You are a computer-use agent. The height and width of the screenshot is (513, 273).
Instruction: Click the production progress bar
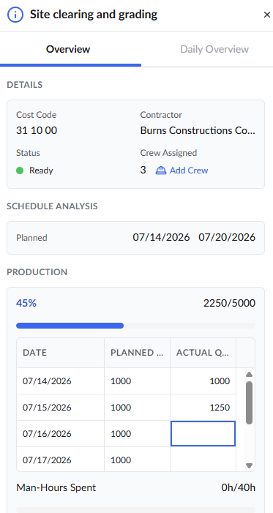(135, 326)
